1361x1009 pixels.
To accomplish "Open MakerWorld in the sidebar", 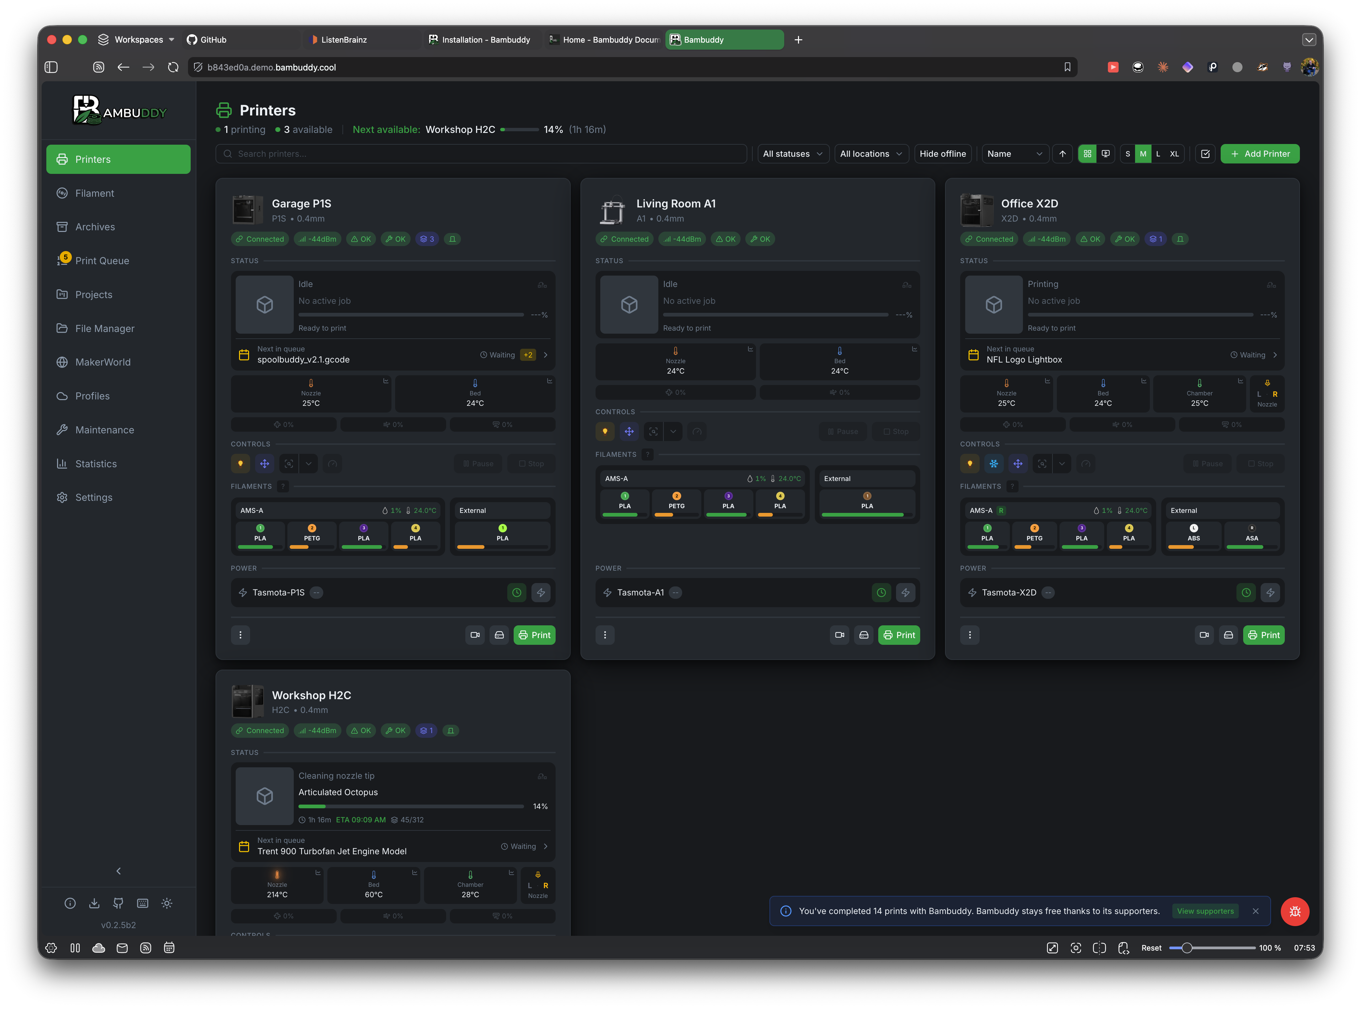I will pos(118,362).
